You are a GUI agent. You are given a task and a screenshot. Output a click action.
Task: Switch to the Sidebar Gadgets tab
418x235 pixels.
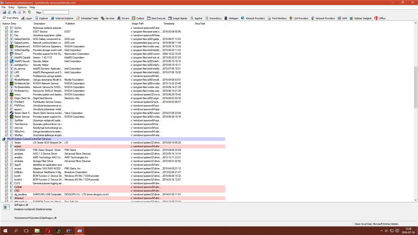(360, 18)
